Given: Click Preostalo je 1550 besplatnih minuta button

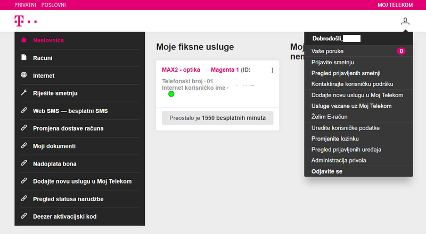Looking at the screenshot, I should [x=218, y=118].
